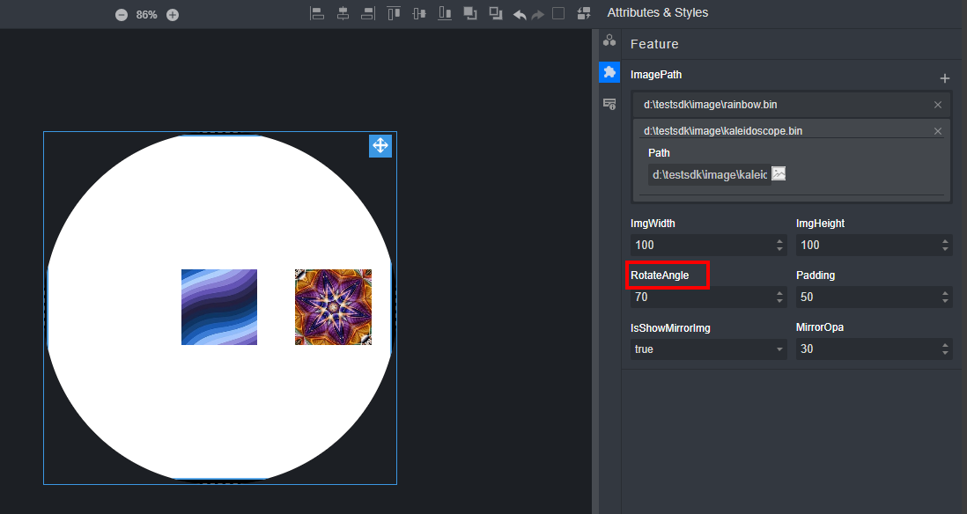Click the bring to front icon
The image size is (967, 514).
(470, 13)
